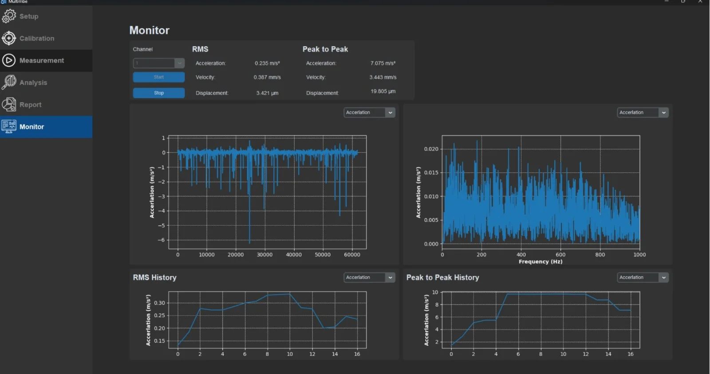Click the Measurement play icon
This screenshot has height=374, width=710.
9,60
